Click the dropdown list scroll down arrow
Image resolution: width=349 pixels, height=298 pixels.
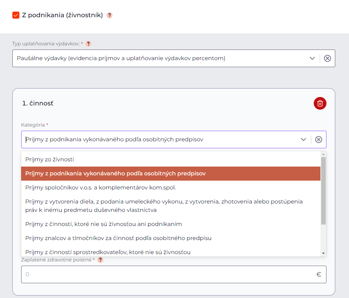323,253
